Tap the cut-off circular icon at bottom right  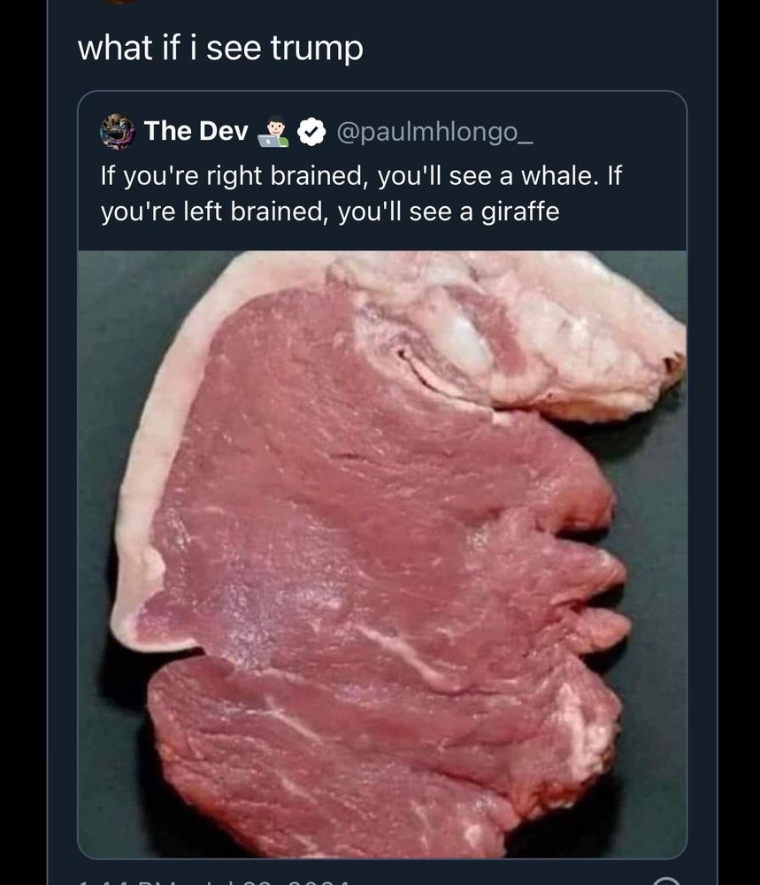coord(668,881)
